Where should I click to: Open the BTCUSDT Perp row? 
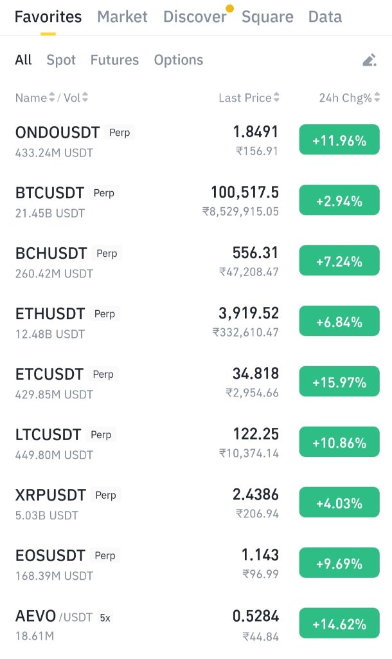(x=196, y=201)
